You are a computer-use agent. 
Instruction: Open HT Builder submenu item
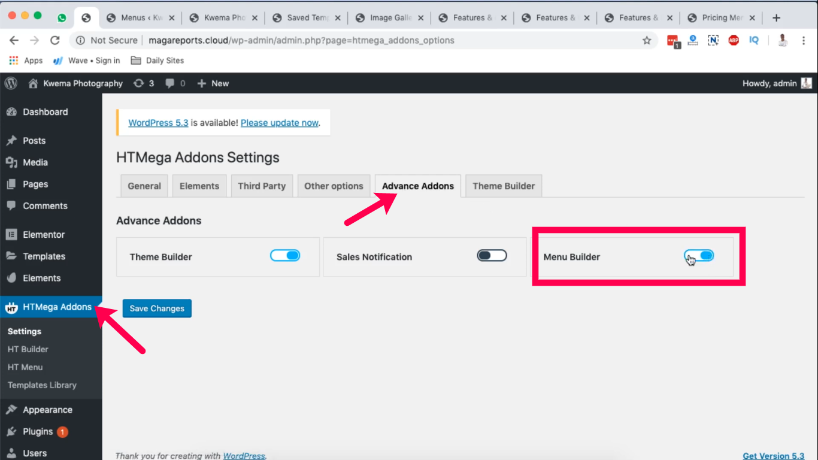click(28, 349)
